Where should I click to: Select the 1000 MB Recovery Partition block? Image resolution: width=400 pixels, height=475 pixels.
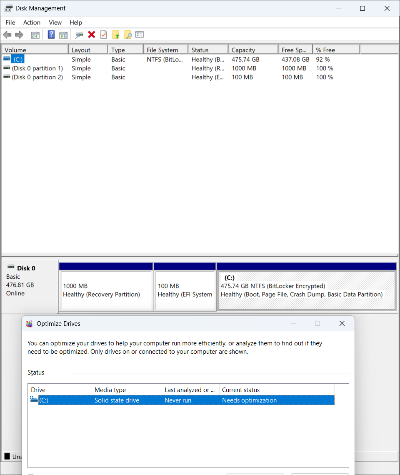[x=106, y=290]
